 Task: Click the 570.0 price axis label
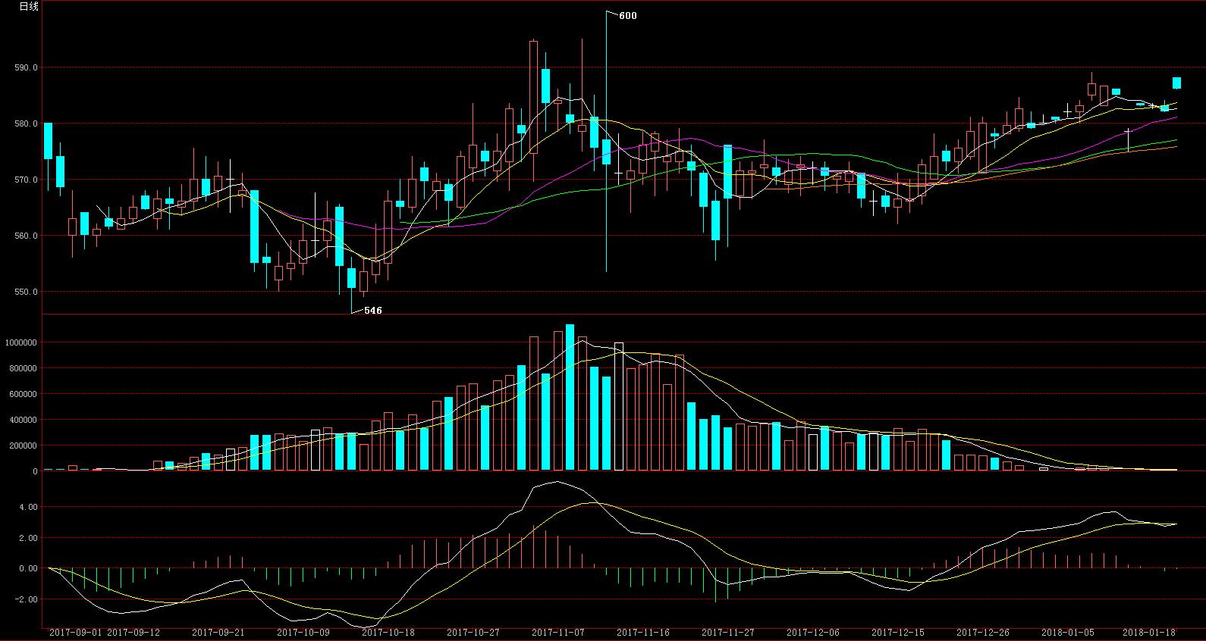point(26,180)
